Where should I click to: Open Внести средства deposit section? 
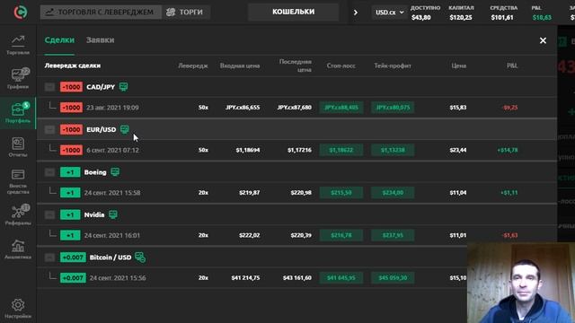click(18, 181)
